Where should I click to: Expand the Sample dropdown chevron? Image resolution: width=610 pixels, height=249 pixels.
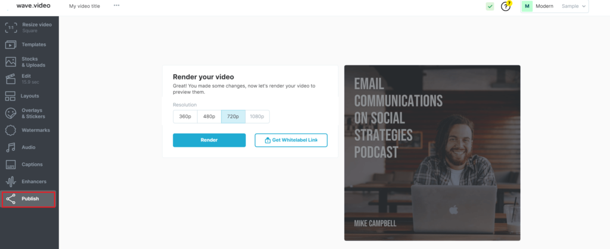[x=584, y=6]
